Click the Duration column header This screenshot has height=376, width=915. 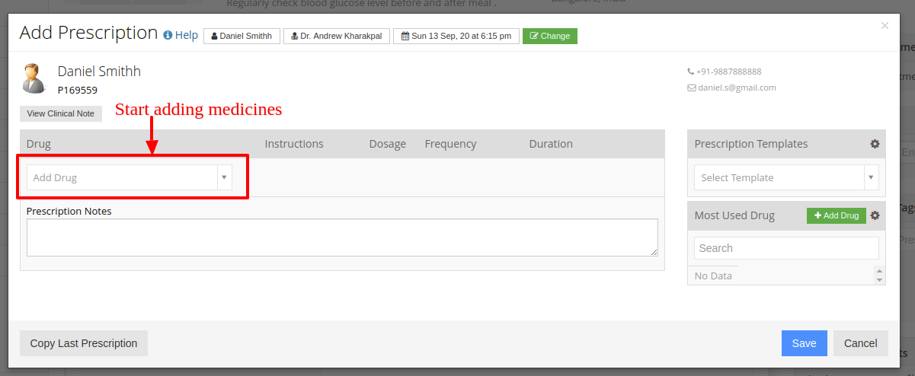tap(551, 144)
